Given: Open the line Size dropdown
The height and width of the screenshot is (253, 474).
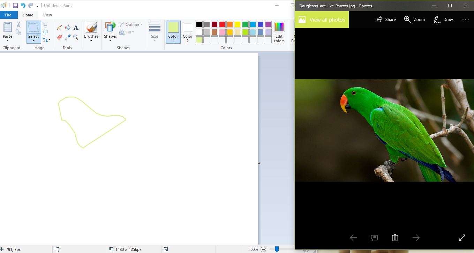Looking at the screenshot, I should (x=155, y=31).
